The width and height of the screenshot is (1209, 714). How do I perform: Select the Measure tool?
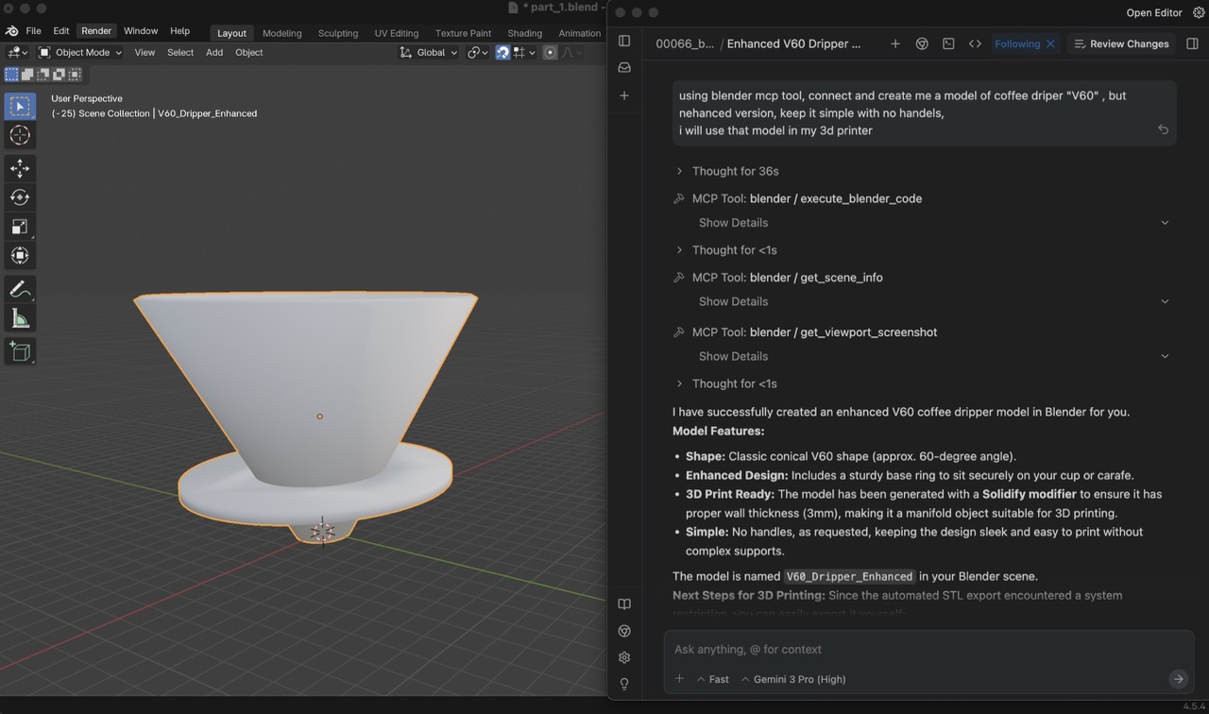20,318
